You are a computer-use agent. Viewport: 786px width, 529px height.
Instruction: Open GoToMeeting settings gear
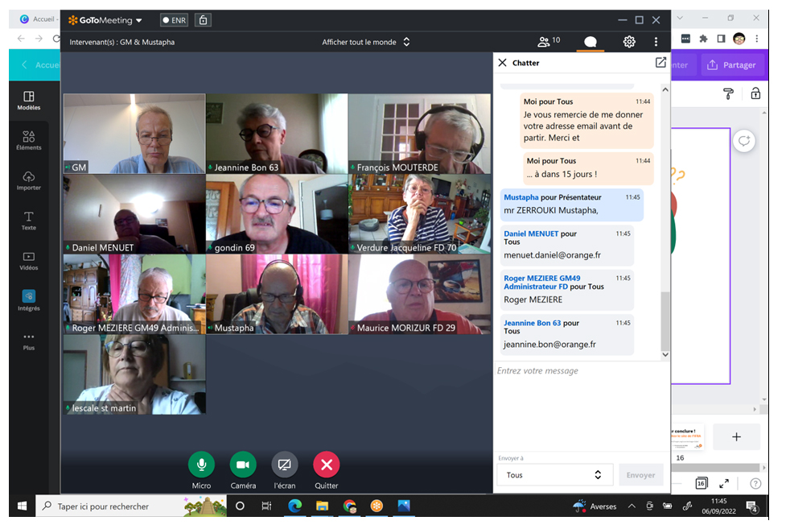(629, 42)
